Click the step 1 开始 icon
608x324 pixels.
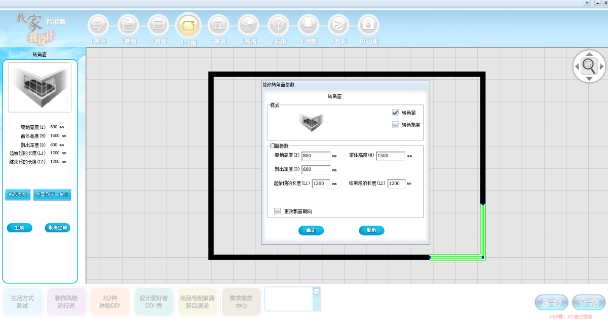[98, 24]
